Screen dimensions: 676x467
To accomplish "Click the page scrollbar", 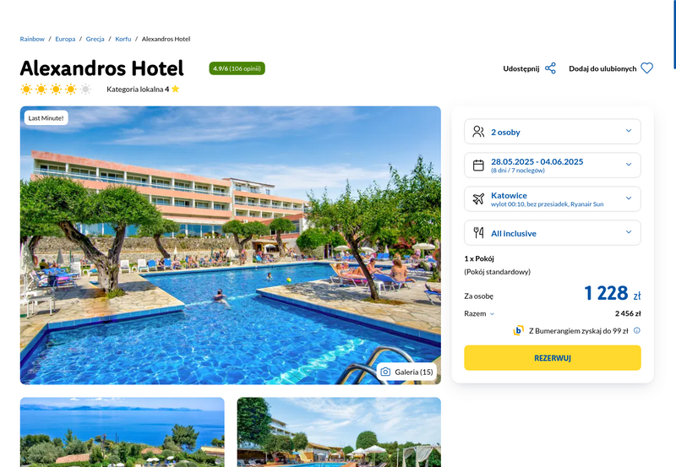I will pyautogui.click(x=673, y=35).
